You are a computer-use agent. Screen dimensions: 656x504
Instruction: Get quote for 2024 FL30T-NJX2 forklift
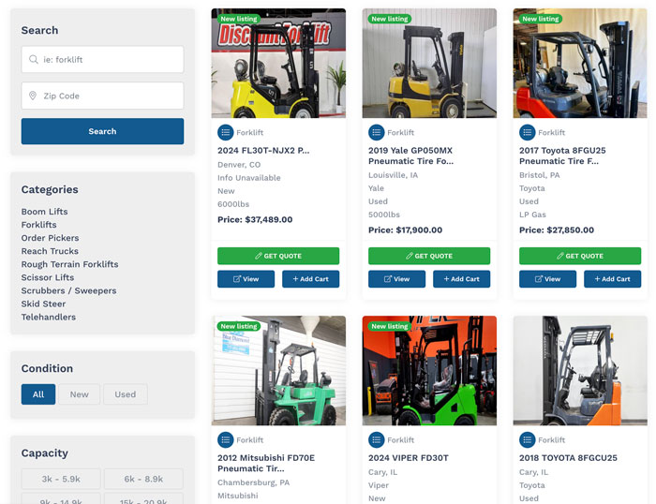(x=278, y=256)
